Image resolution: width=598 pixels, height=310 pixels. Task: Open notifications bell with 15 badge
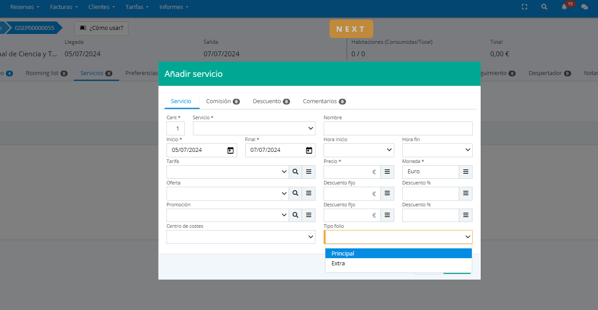point(564,7)
